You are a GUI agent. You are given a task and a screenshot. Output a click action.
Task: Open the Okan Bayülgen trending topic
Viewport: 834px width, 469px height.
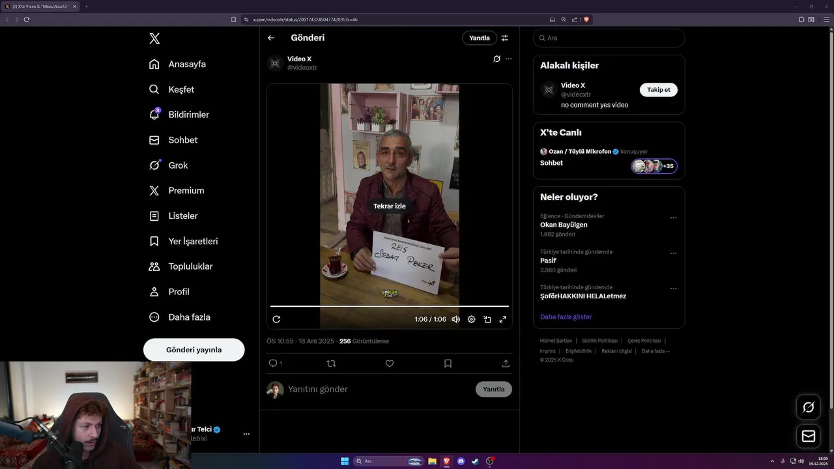coord(564,225)
